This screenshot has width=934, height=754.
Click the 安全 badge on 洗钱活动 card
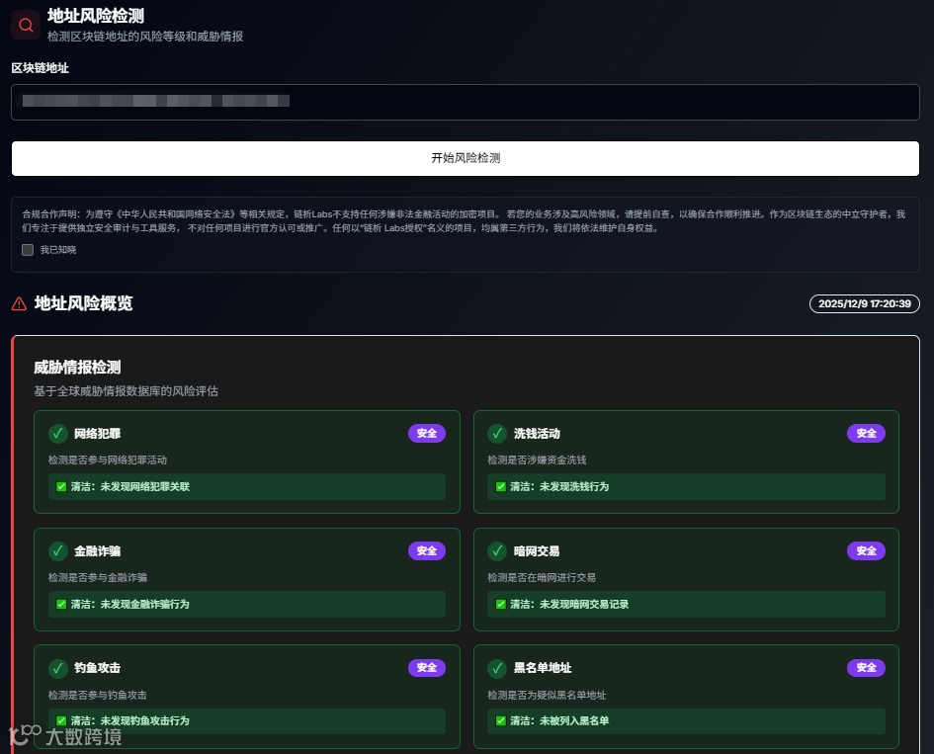coord(866,433)
